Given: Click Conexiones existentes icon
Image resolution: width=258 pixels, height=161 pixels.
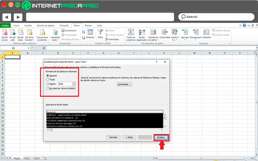Looking at the screenshot, I should pos(42,35).
